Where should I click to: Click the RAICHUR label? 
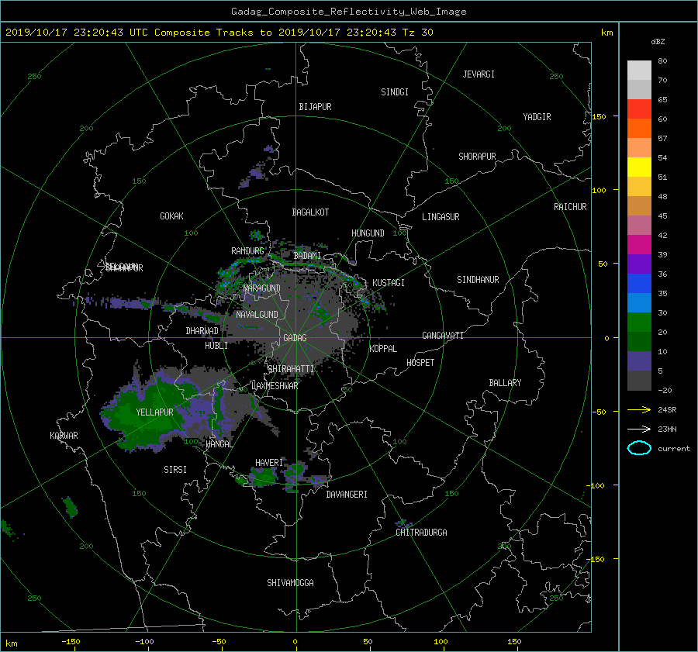click(x=570, y=207)
